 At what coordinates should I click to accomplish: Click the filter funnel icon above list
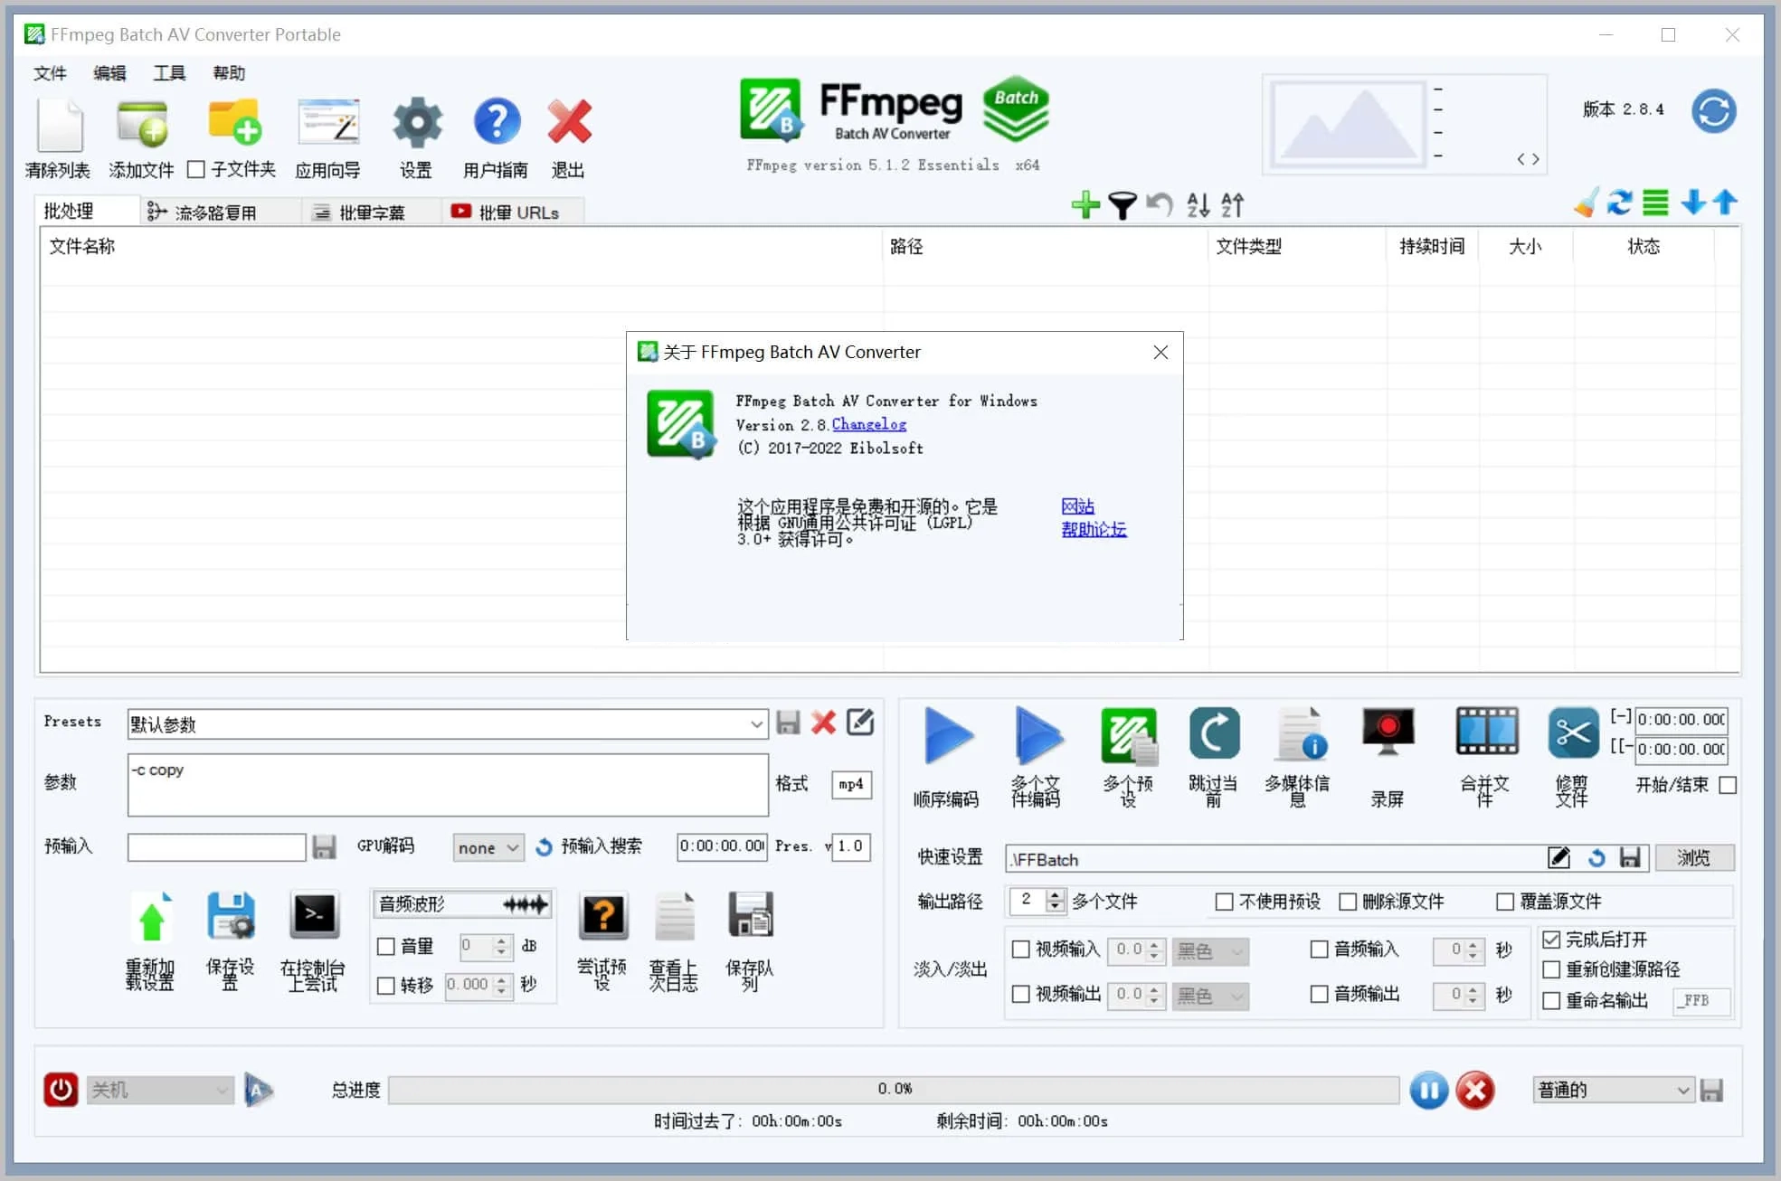point(1123,205)
